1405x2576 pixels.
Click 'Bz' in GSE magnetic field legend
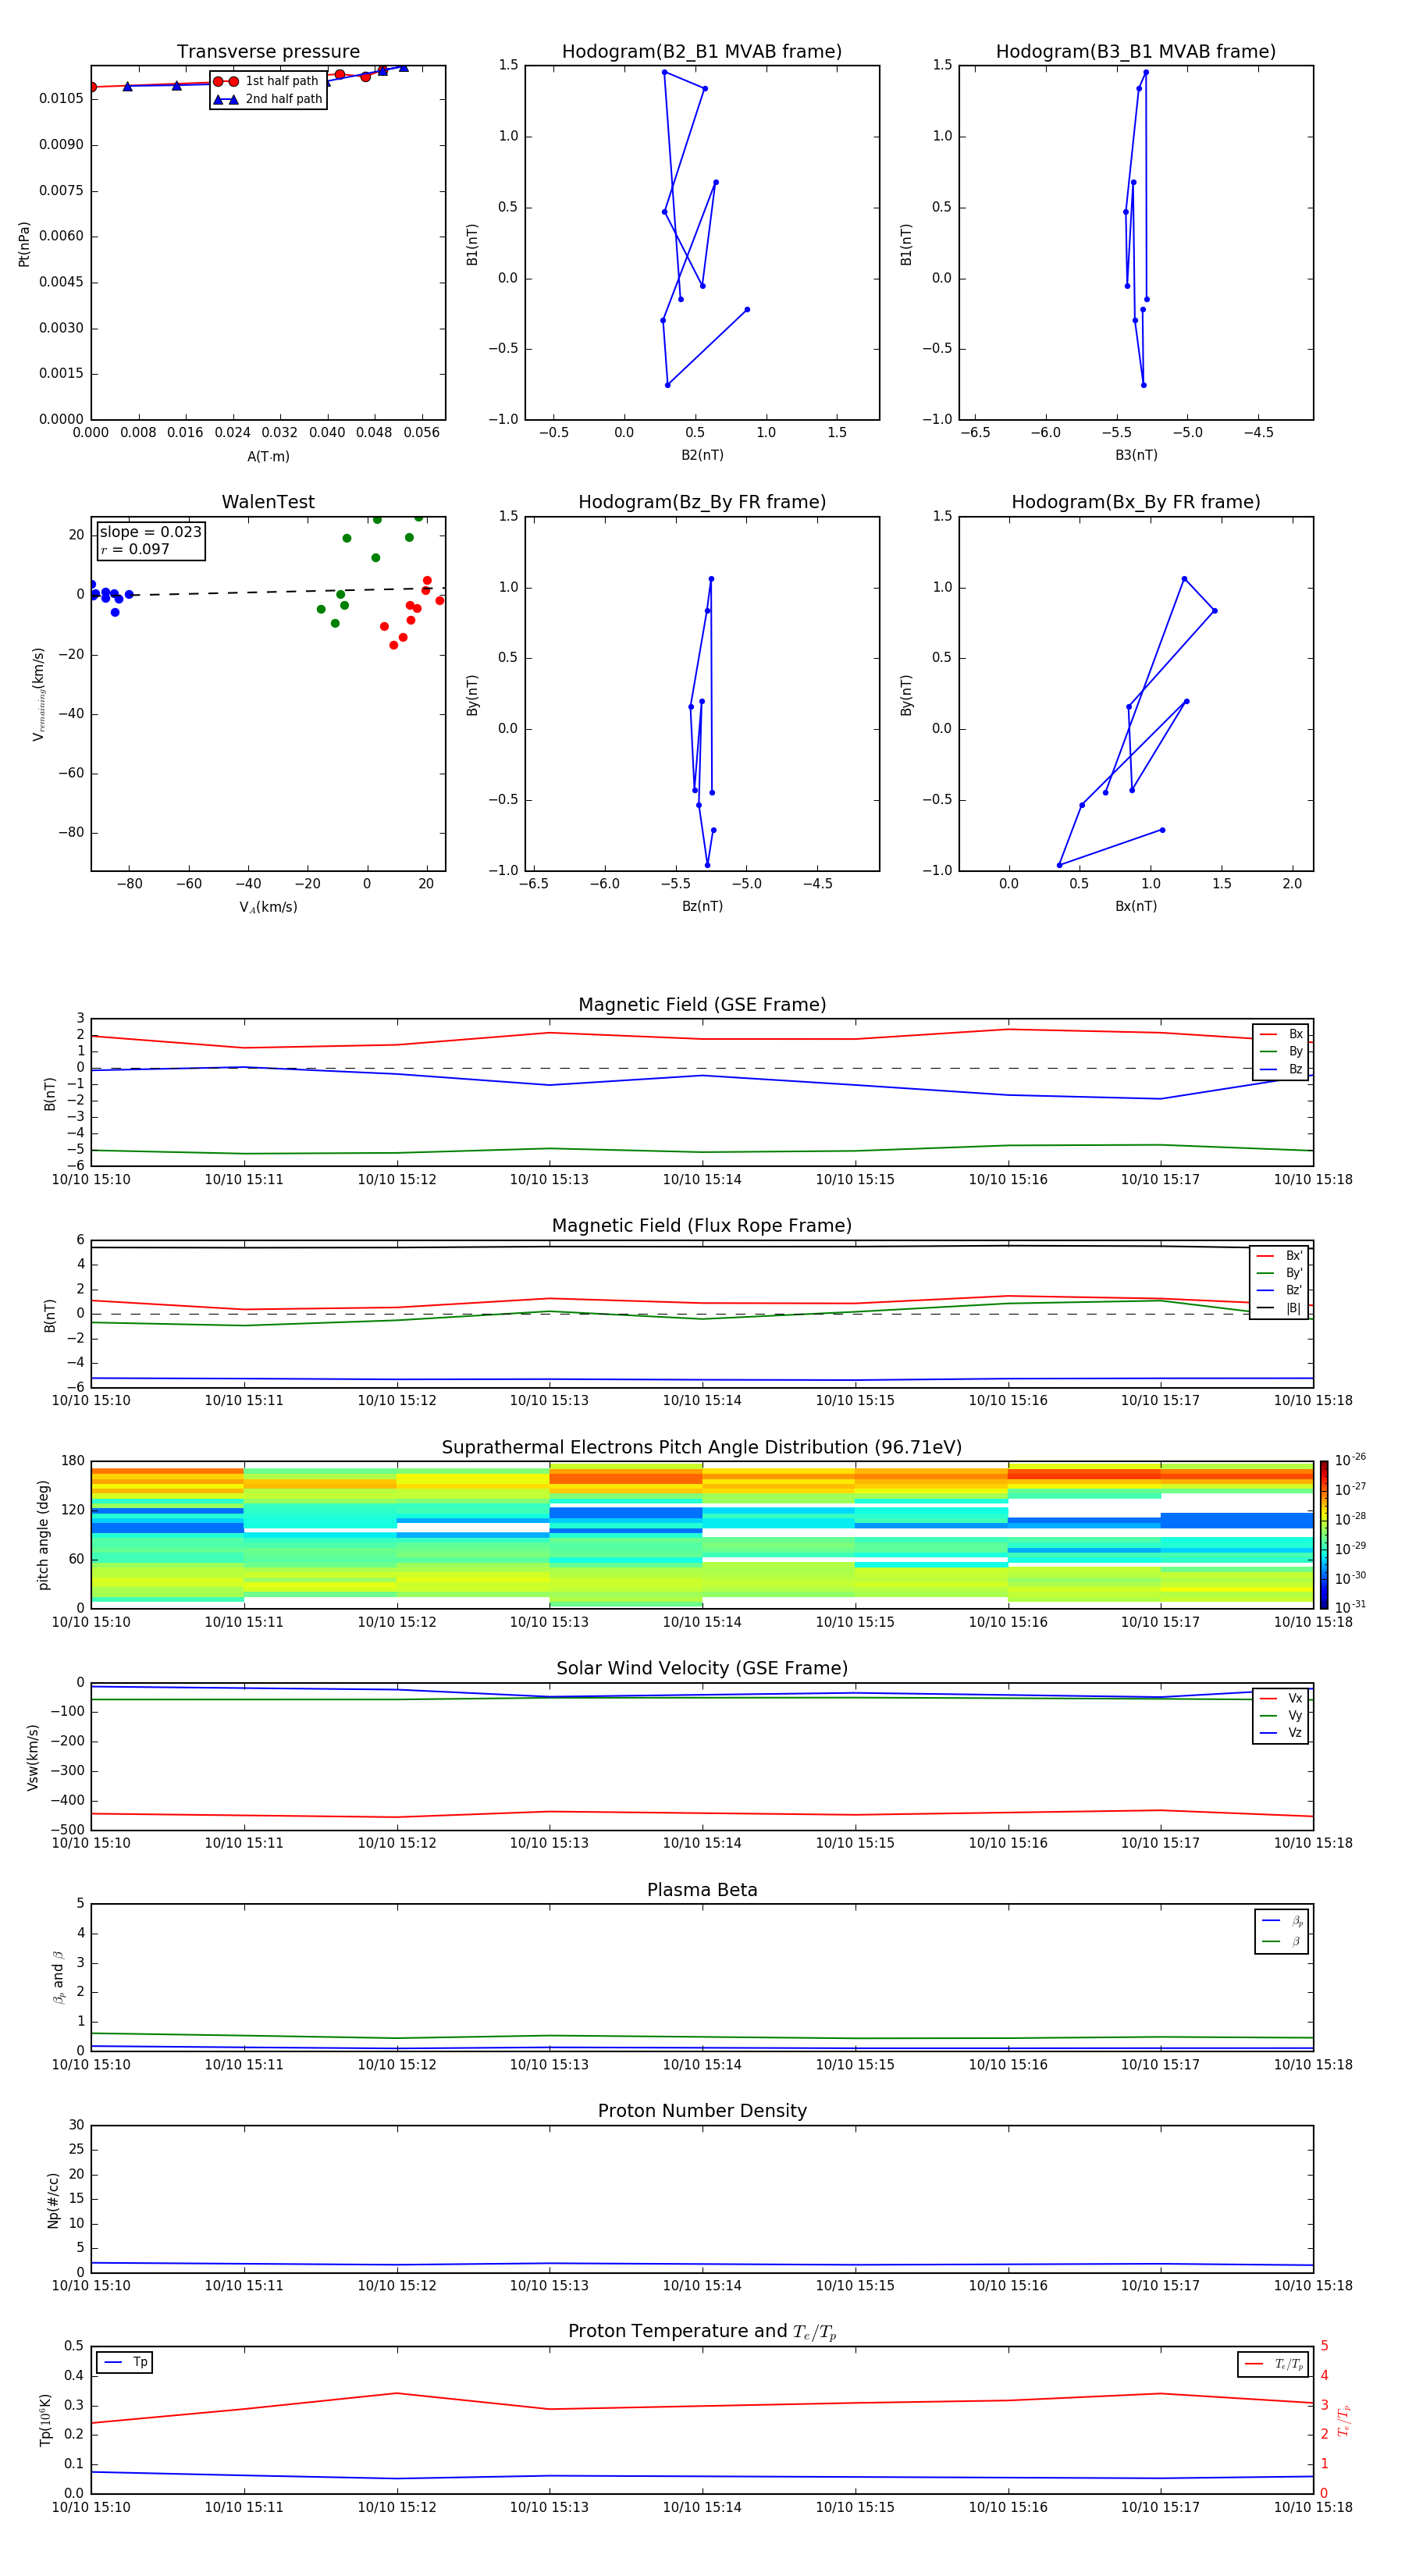pyautogui.click(x=1295, y=1069)
